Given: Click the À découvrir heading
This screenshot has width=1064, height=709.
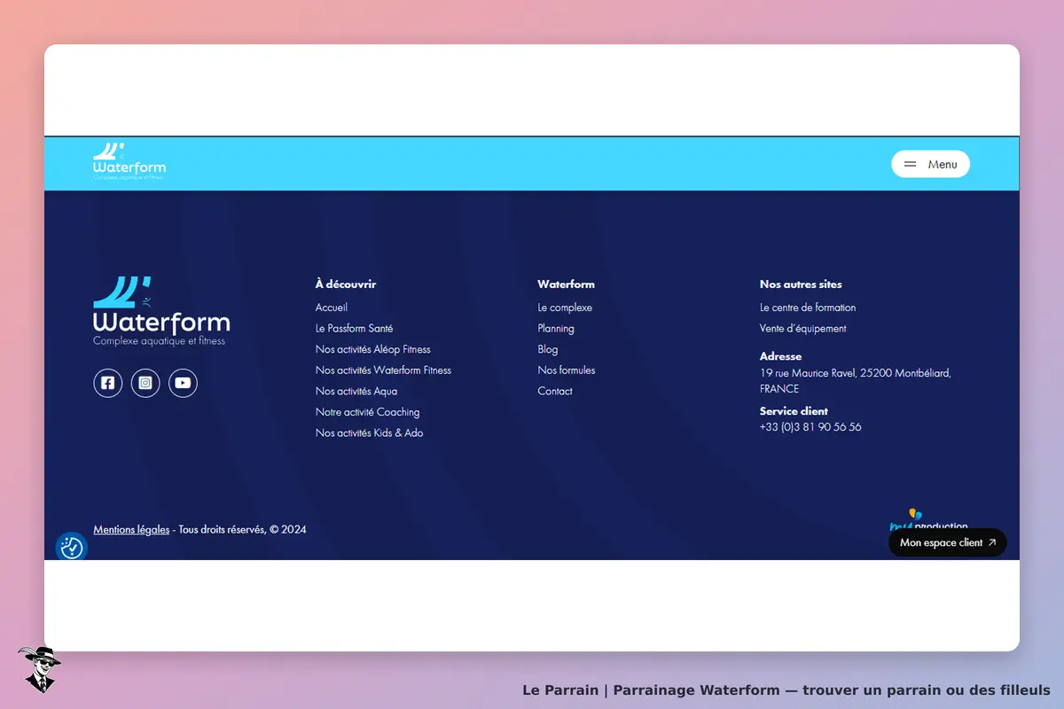Looking at the screenshot, I should [346, 284].
